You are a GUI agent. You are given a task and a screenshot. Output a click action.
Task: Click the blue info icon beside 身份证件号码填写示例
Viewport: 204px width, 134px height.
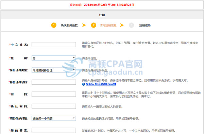coord(84,84)
